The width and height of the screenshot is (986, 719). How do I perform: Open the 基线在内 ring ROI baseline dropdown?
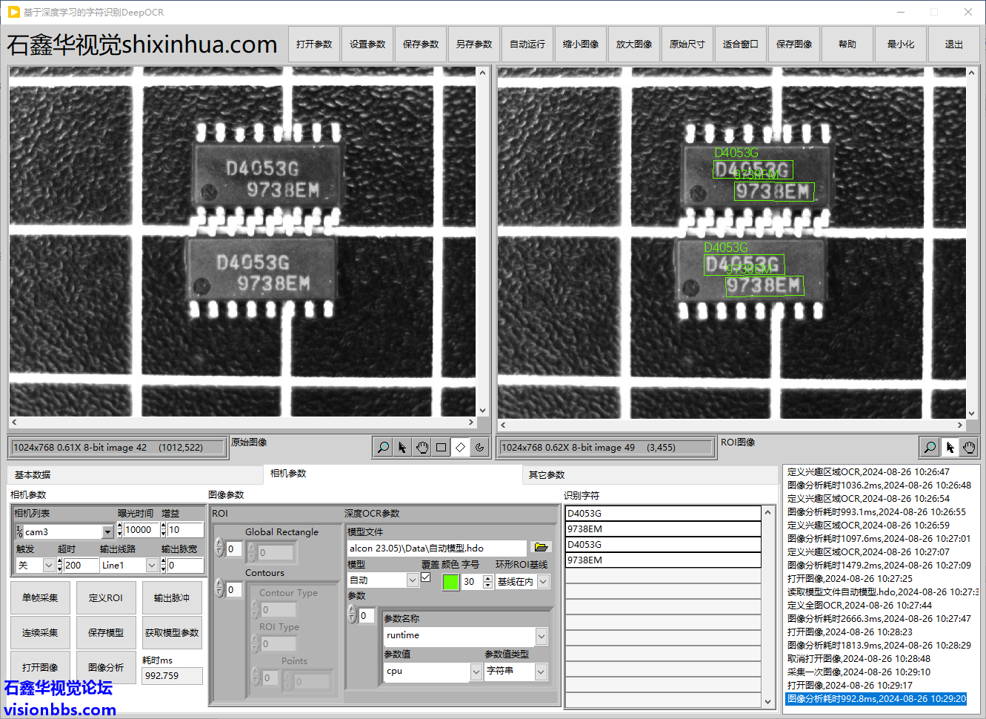[543, 582]
